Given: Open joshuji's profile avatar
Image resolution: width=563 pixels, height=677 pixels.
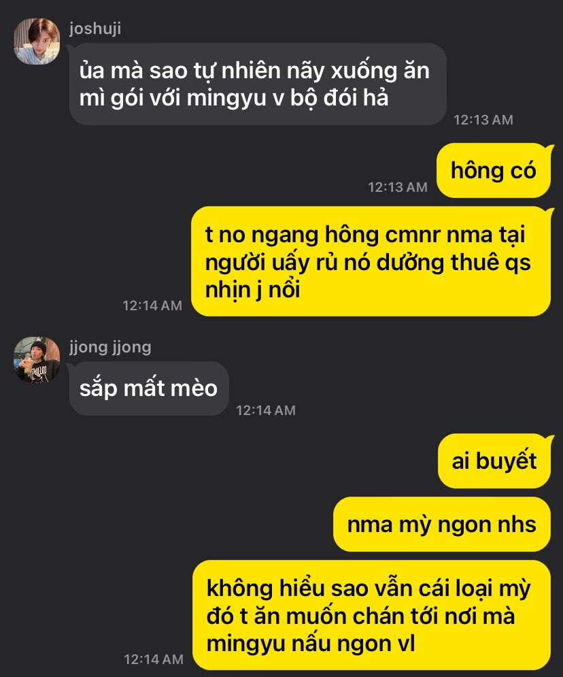Looking at the screenshot, I should pyautogui.click(x=37, y=41).
